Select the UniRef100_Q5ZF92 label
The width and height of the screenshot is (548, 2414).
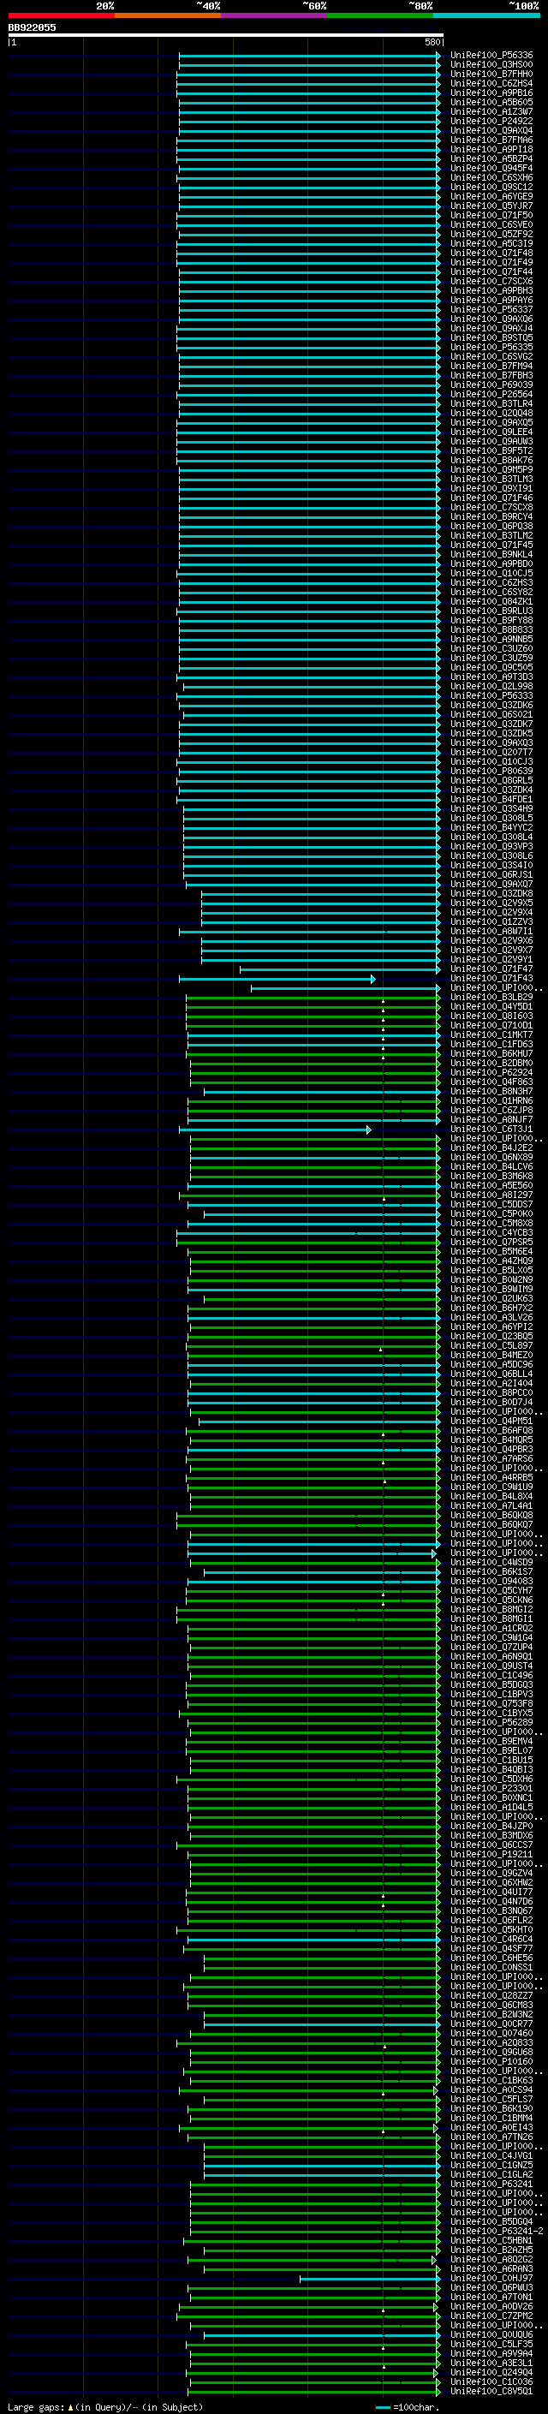point(491,235)
